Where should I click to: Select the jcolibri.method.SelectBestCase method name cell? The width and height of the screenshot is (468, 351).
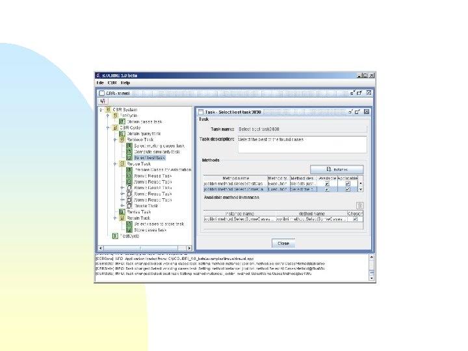click(x=235, y=183)
